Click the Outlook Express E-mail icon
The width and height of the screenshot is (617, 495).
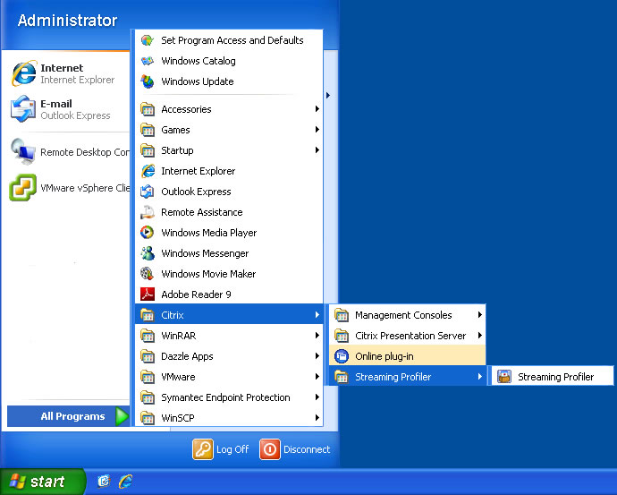tap(23, 108)
